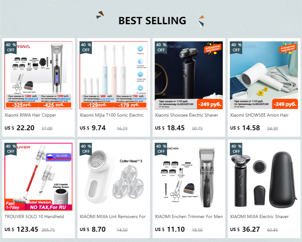Click the XIAOMI MIJIA Lint Removers title
302x242 pixels.
pyautogui.click(x=113, y=217)
